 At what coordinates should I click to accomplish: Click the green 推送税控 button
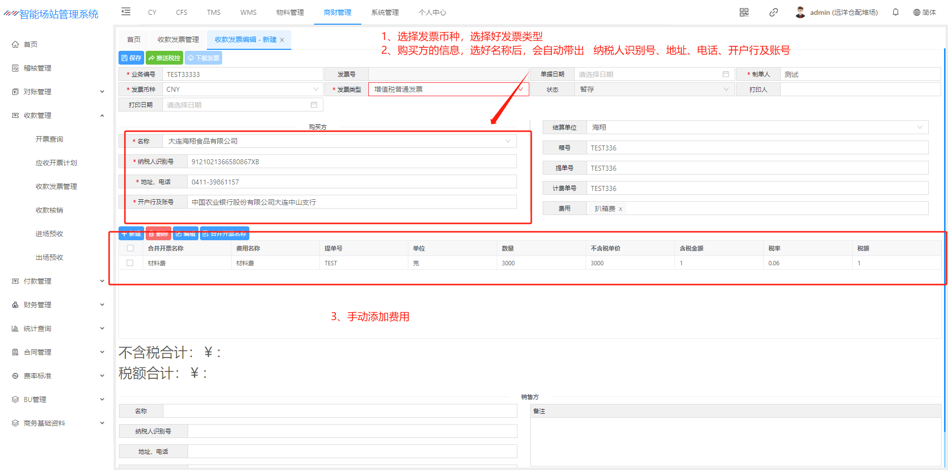pyautogui.click(x=164, y=58)
